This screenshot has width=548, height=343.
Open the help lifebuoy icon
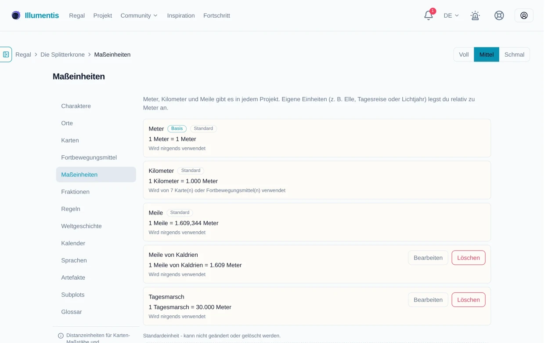pos(499,15)
